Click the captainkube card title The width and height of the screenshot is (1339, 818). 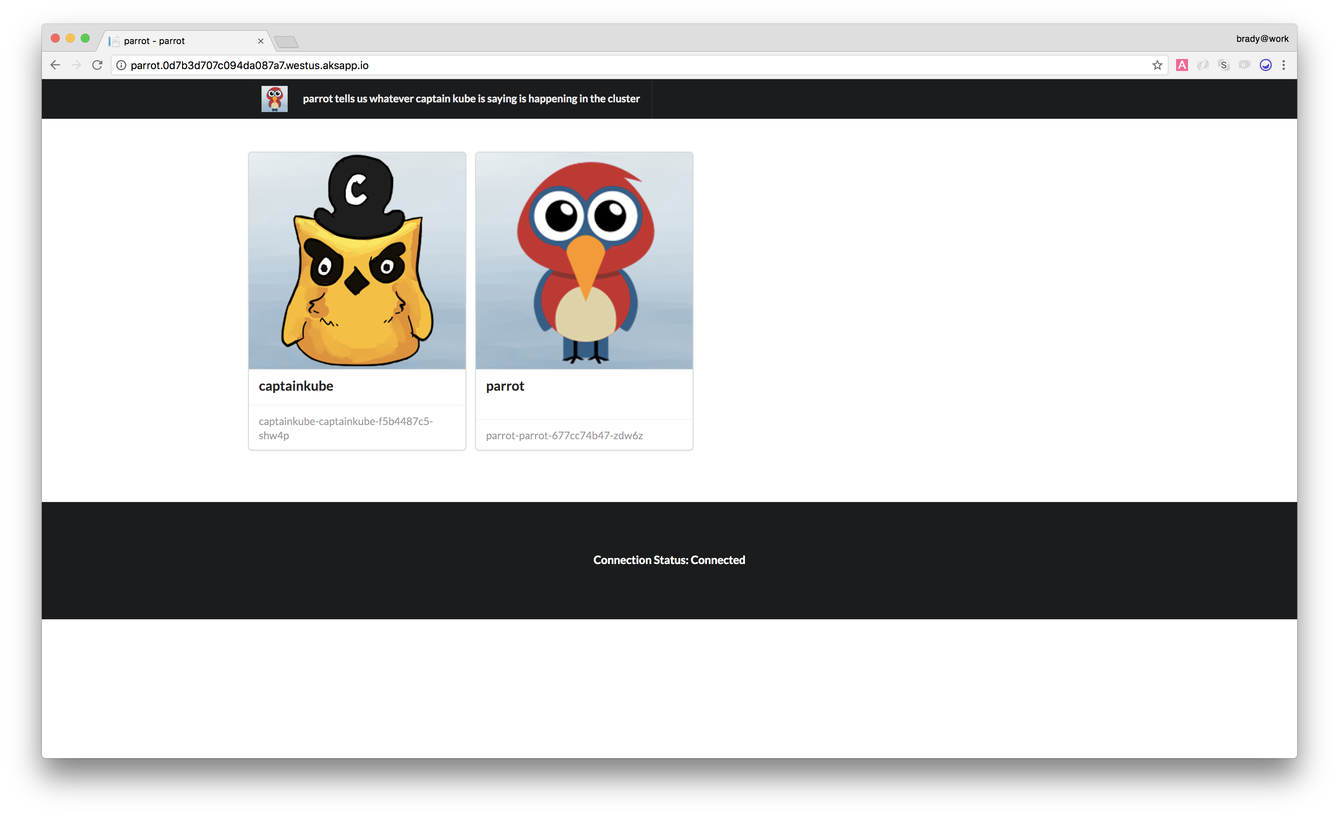pos(296,386)
